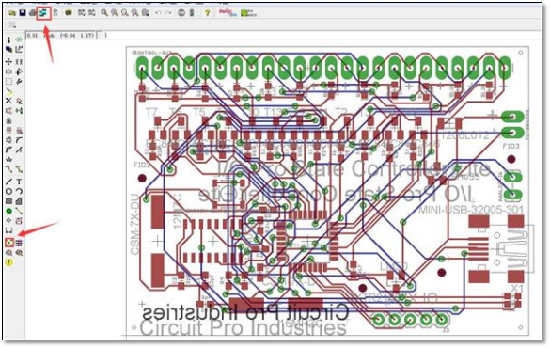The height and width of the screenshot is (348, 550).
Task: Click the Undo arrow button
Action: [x=158, y=13]
